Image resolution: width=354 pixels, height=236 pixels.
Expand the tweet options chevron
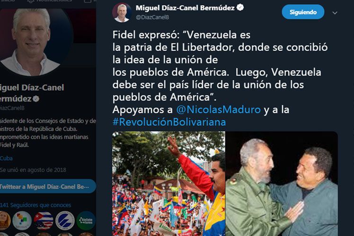(335, 13)
